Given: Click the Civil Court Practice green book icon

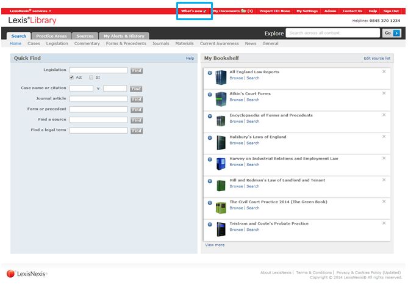Looking at the screenshot, I should (221, 206).
